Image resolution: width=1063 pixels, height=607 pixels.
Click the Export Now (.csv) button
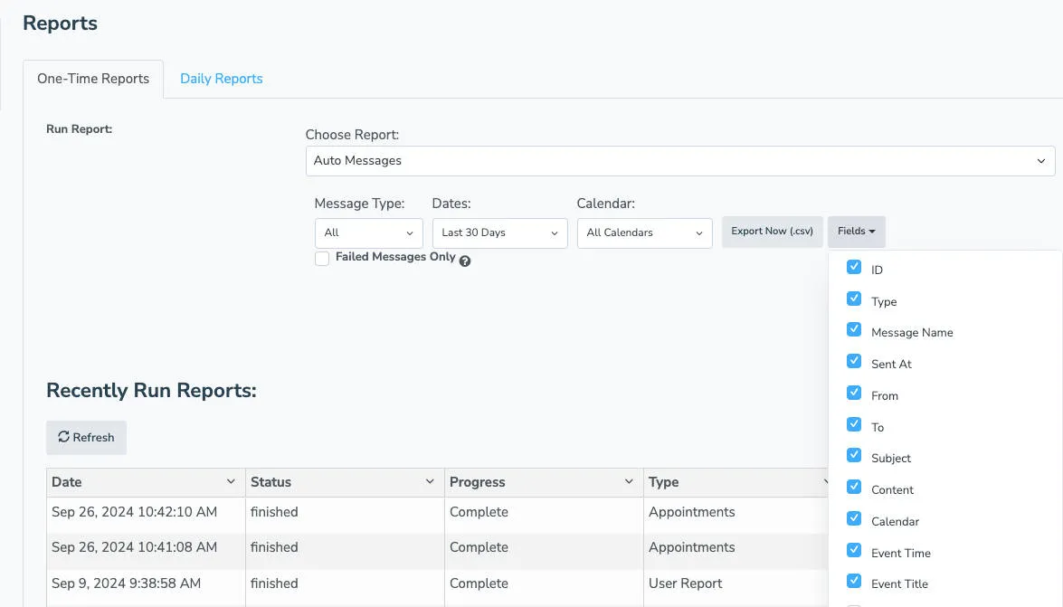[x=772, y=232]
